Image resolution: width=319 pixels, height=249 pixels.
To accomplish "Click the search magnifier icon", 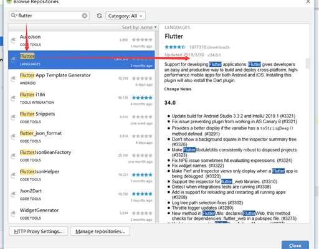I will [x=13, y=16].
